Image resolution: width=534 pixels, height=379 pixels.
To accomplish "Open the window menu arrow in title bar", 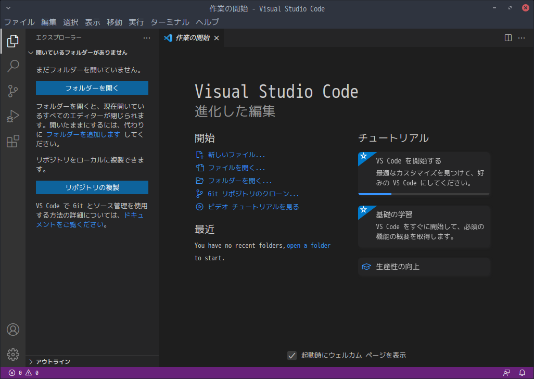I will [8, 8].
